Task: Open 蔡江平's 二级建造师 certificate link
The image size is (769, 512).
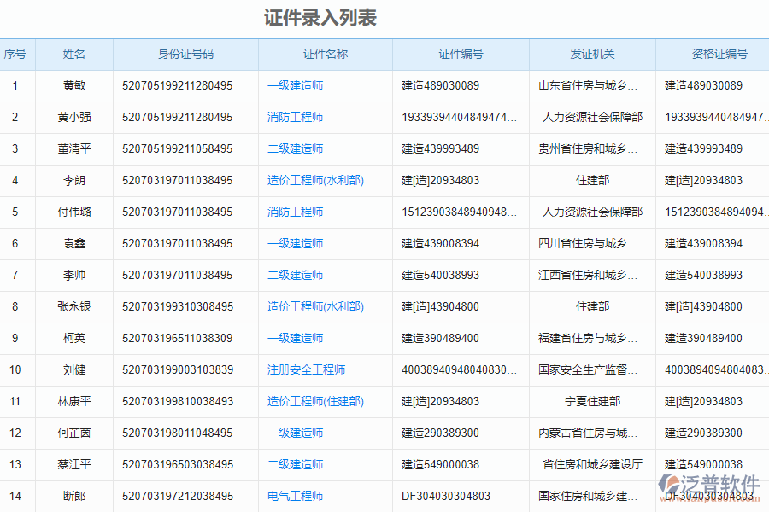Action: click(295, 464)
